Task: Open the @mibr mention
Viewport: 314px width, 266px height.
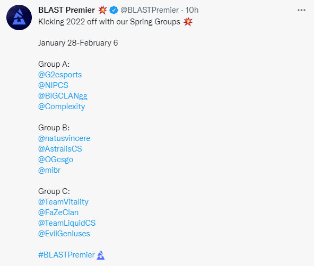Action: click(49, 170)
